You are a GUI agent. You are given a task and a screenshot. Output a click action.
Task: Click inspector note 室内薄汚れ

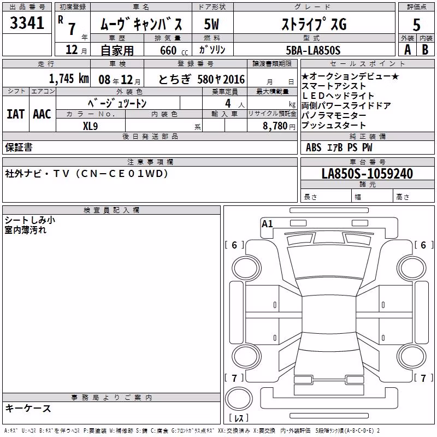[25, 230]
